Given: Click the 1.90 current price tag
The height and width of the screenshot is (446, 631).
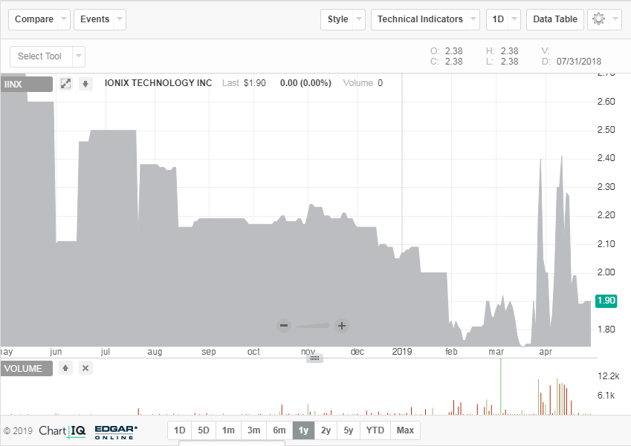Looking at the screenshot, I should click(x=606, y=301).
